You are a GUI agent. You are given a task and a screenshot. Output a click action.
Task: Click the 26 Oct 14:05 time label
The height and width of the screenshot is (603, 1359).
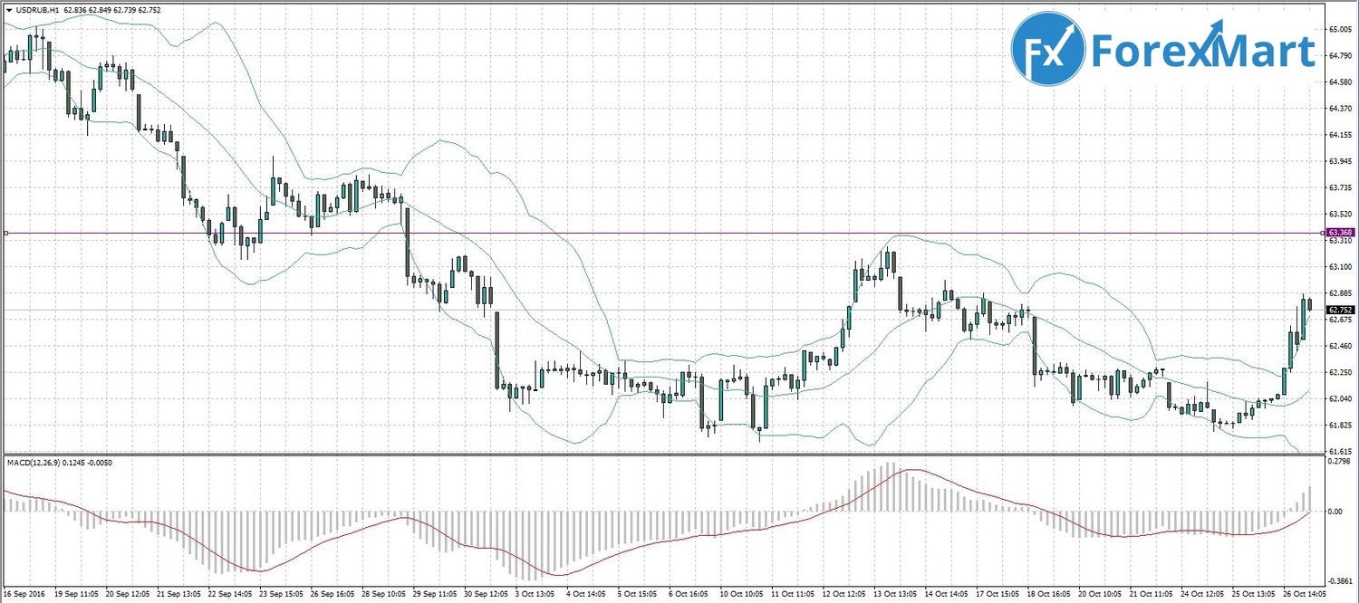pos(1303,596)
